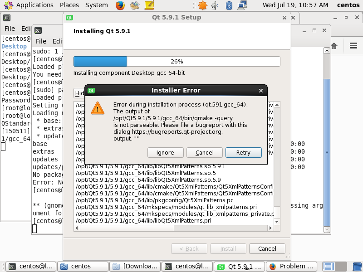Switch to the centos file manager taskbar item

tap(83, 267)
